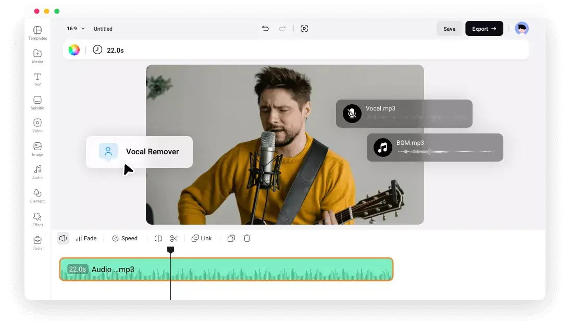This screenshot has width=570, height=331.
Task: Click the Speed button
Action: click(125, 239)
